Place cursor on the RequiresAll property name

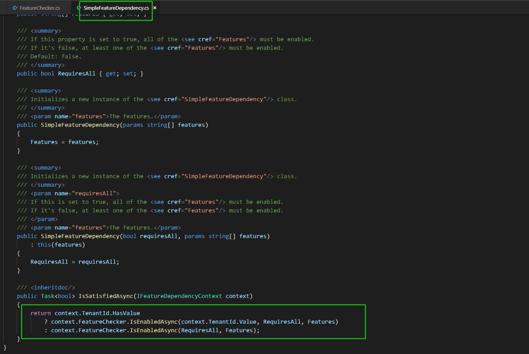77,73
